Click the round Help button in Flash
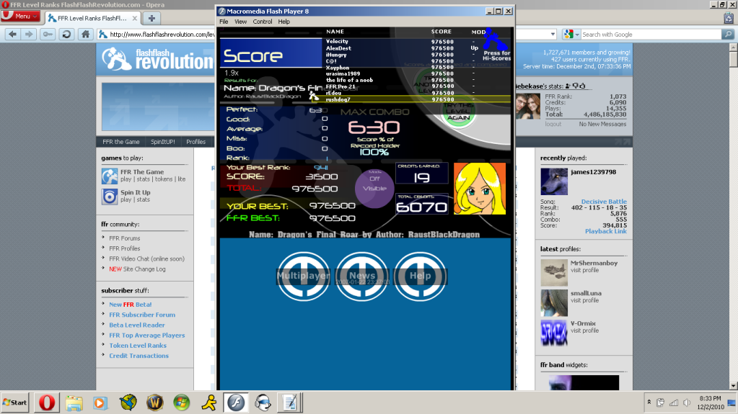The width and height of the screenshot is (738, 414). coord(420,276)
